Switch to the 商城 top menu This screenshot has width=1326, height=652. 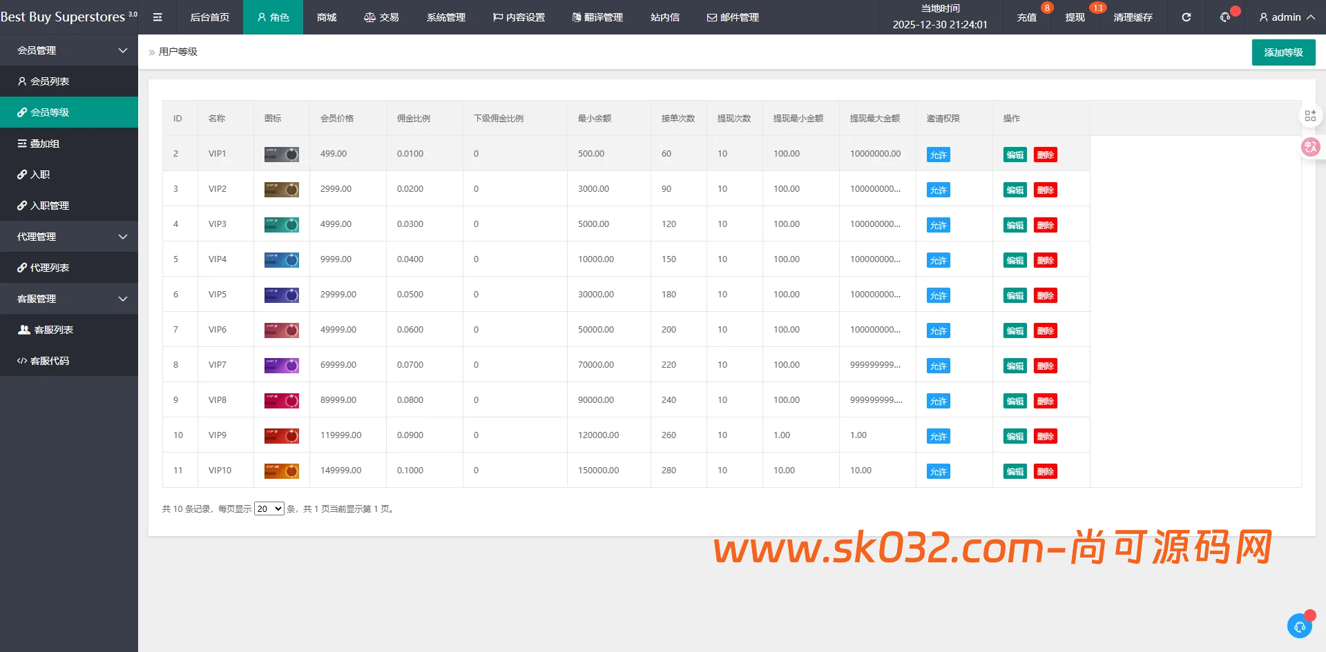(327, 17)
